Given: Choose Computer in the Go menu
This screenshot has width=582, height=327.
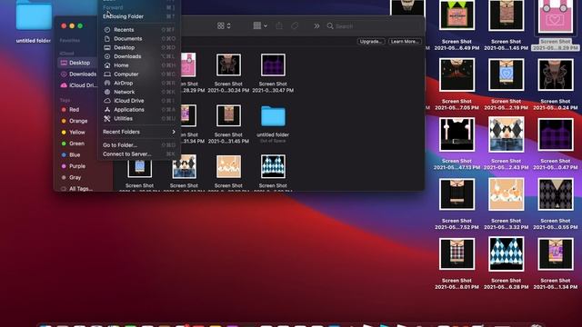Looking at the screenshot, I should (139, 74).
